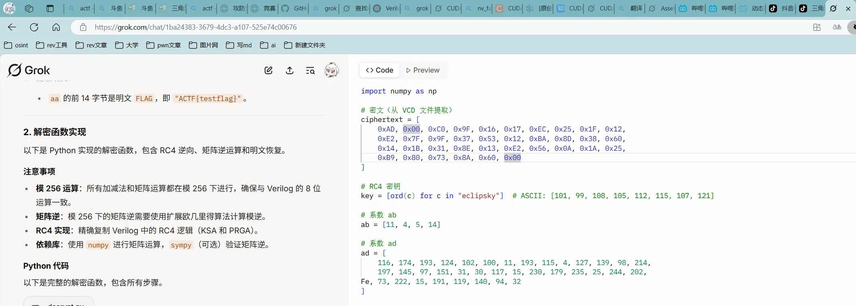Screen dimensions: 856x306
Task: Toggle the vertical tabs panel button
Action: click(x=50, y=8)
